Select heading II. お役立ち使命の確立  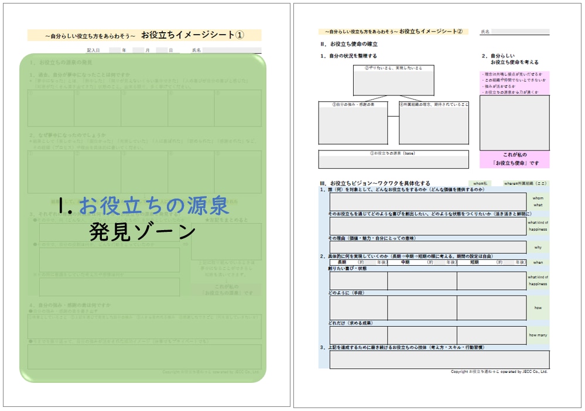(x=349, y=44)
